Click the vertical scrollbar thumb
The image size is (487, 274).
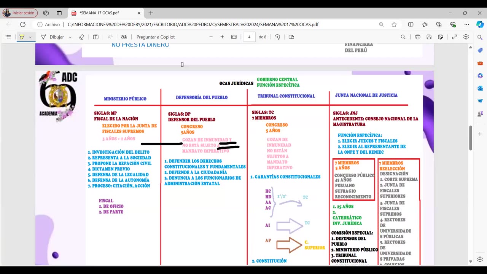pyautogui.click(x=471, y=138)
